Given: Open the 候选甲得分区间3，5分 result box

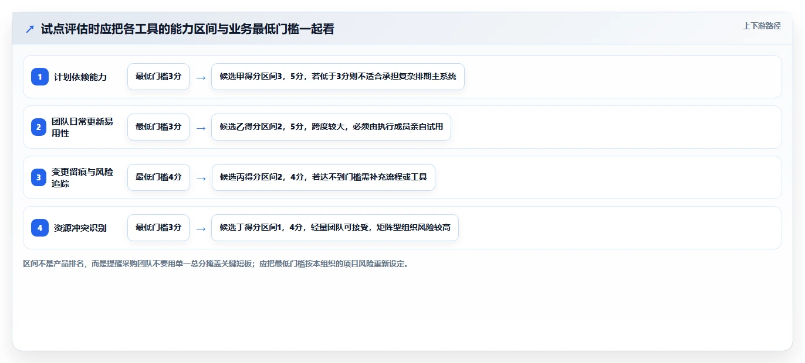Looking at the screenshot, I should tap(338, 77).
